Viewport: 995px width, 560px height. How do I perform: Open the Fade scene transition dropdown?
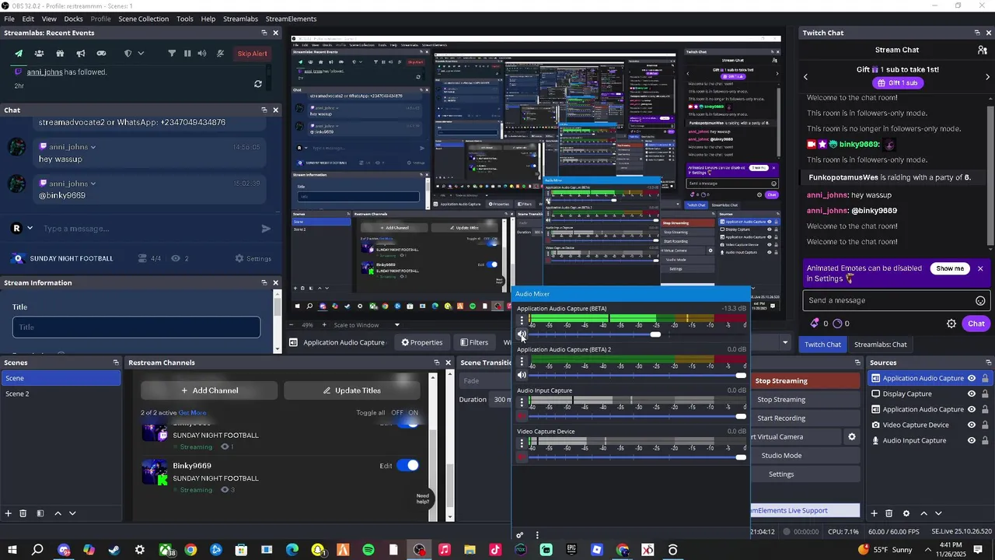click(x=482, y=381)
